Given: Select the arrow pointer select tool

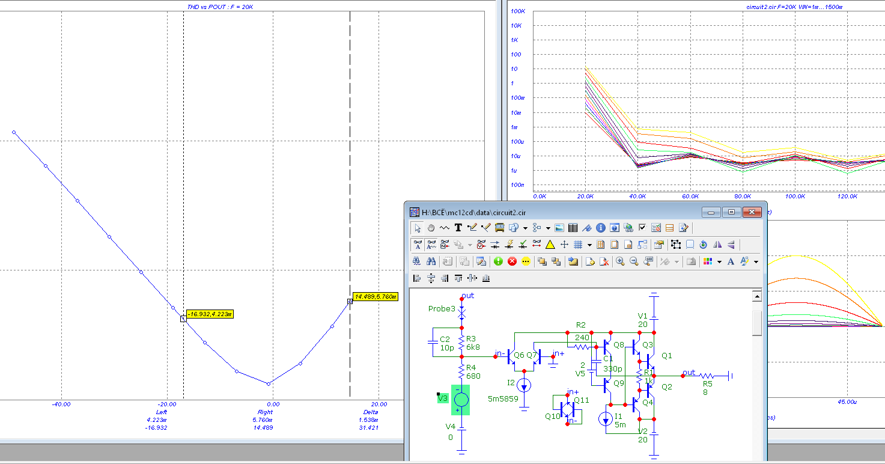Looking at the screenshot, I should 418,228.
